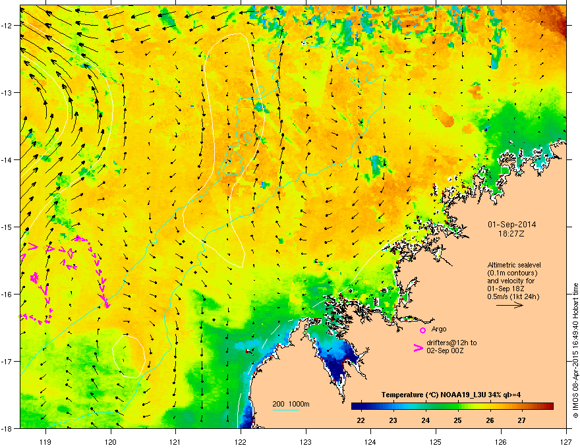Click the latitude axis label -12
This screenshot has width=580, height=448.
coord(7,26)
